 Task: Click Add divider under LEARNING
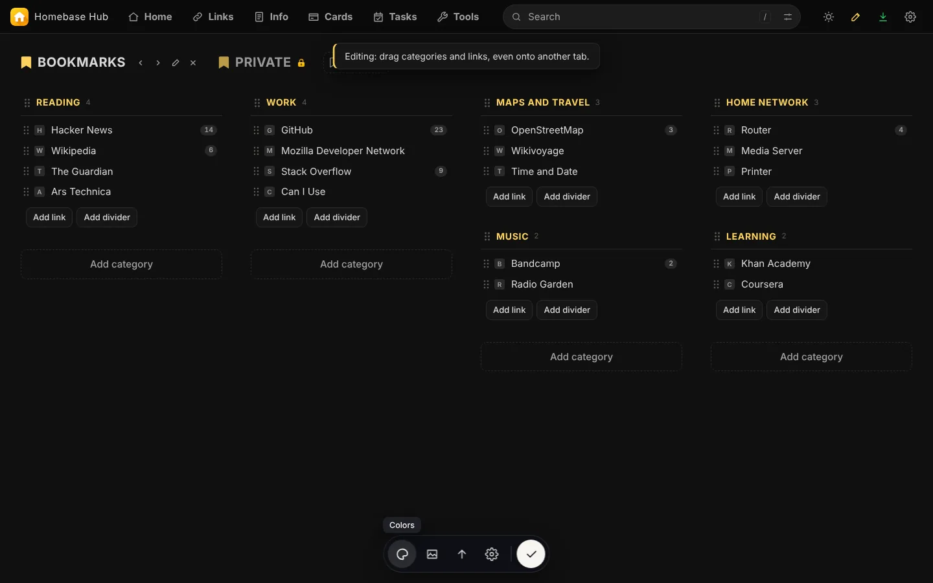pos(797,310)
